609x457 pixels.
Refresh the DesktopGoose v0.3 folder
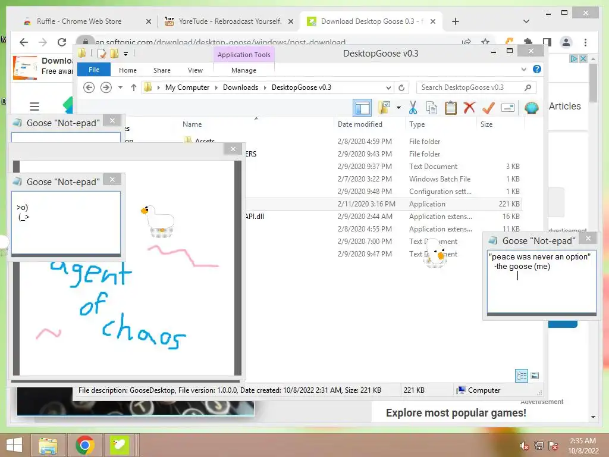click(401, 87)
